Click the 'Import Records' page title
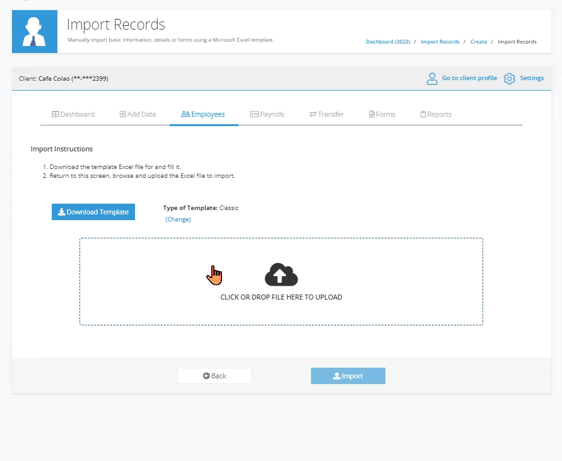 116,25
